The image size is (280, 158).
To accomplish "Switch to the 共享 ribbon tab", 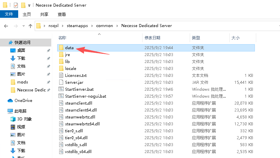I will [44, 14].
